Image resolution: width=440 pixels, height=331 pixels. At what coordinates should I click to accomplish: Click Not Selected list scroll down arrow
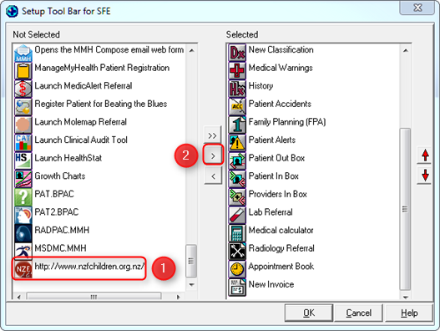(192, 285)
